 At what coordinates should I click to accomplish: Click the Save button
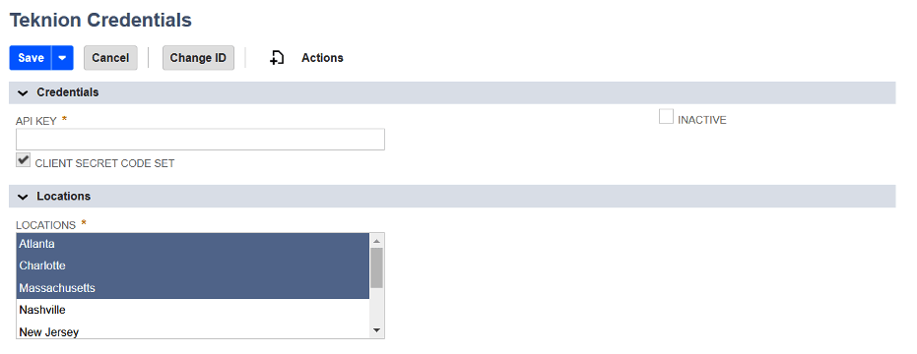click(x=31, y=58)
